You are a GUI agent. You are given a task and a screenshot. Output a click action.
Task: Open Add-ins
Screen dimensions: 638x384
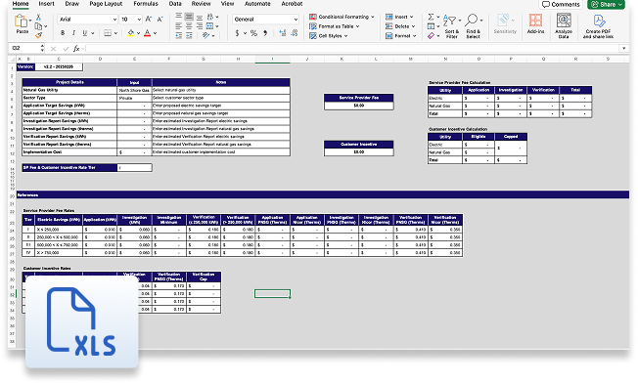[535, 23]
